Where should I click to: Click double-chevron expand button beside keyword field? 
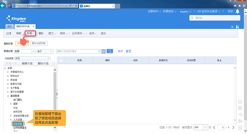point(103,51)
